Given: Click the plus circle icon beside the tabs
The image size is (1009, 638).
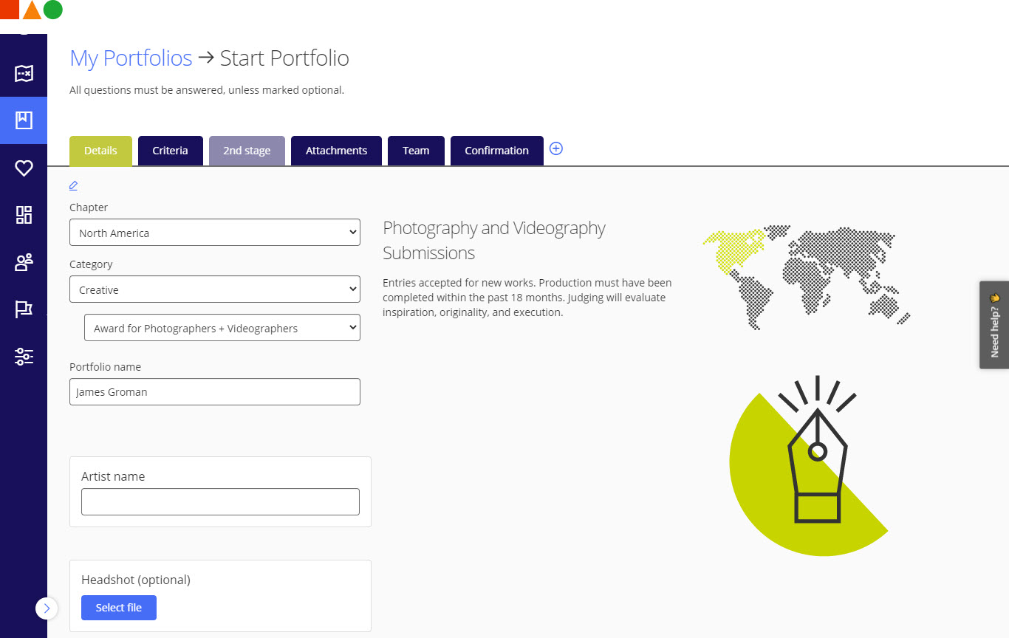Looking at the screenshot, I should (x=556, y=148).
